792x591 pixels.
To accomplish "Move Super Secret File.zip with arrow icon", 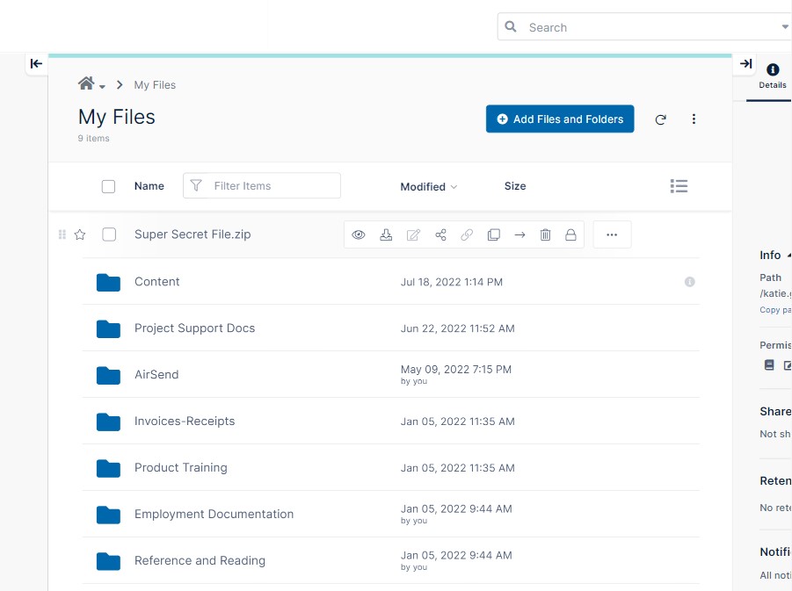I will [520, 234].
